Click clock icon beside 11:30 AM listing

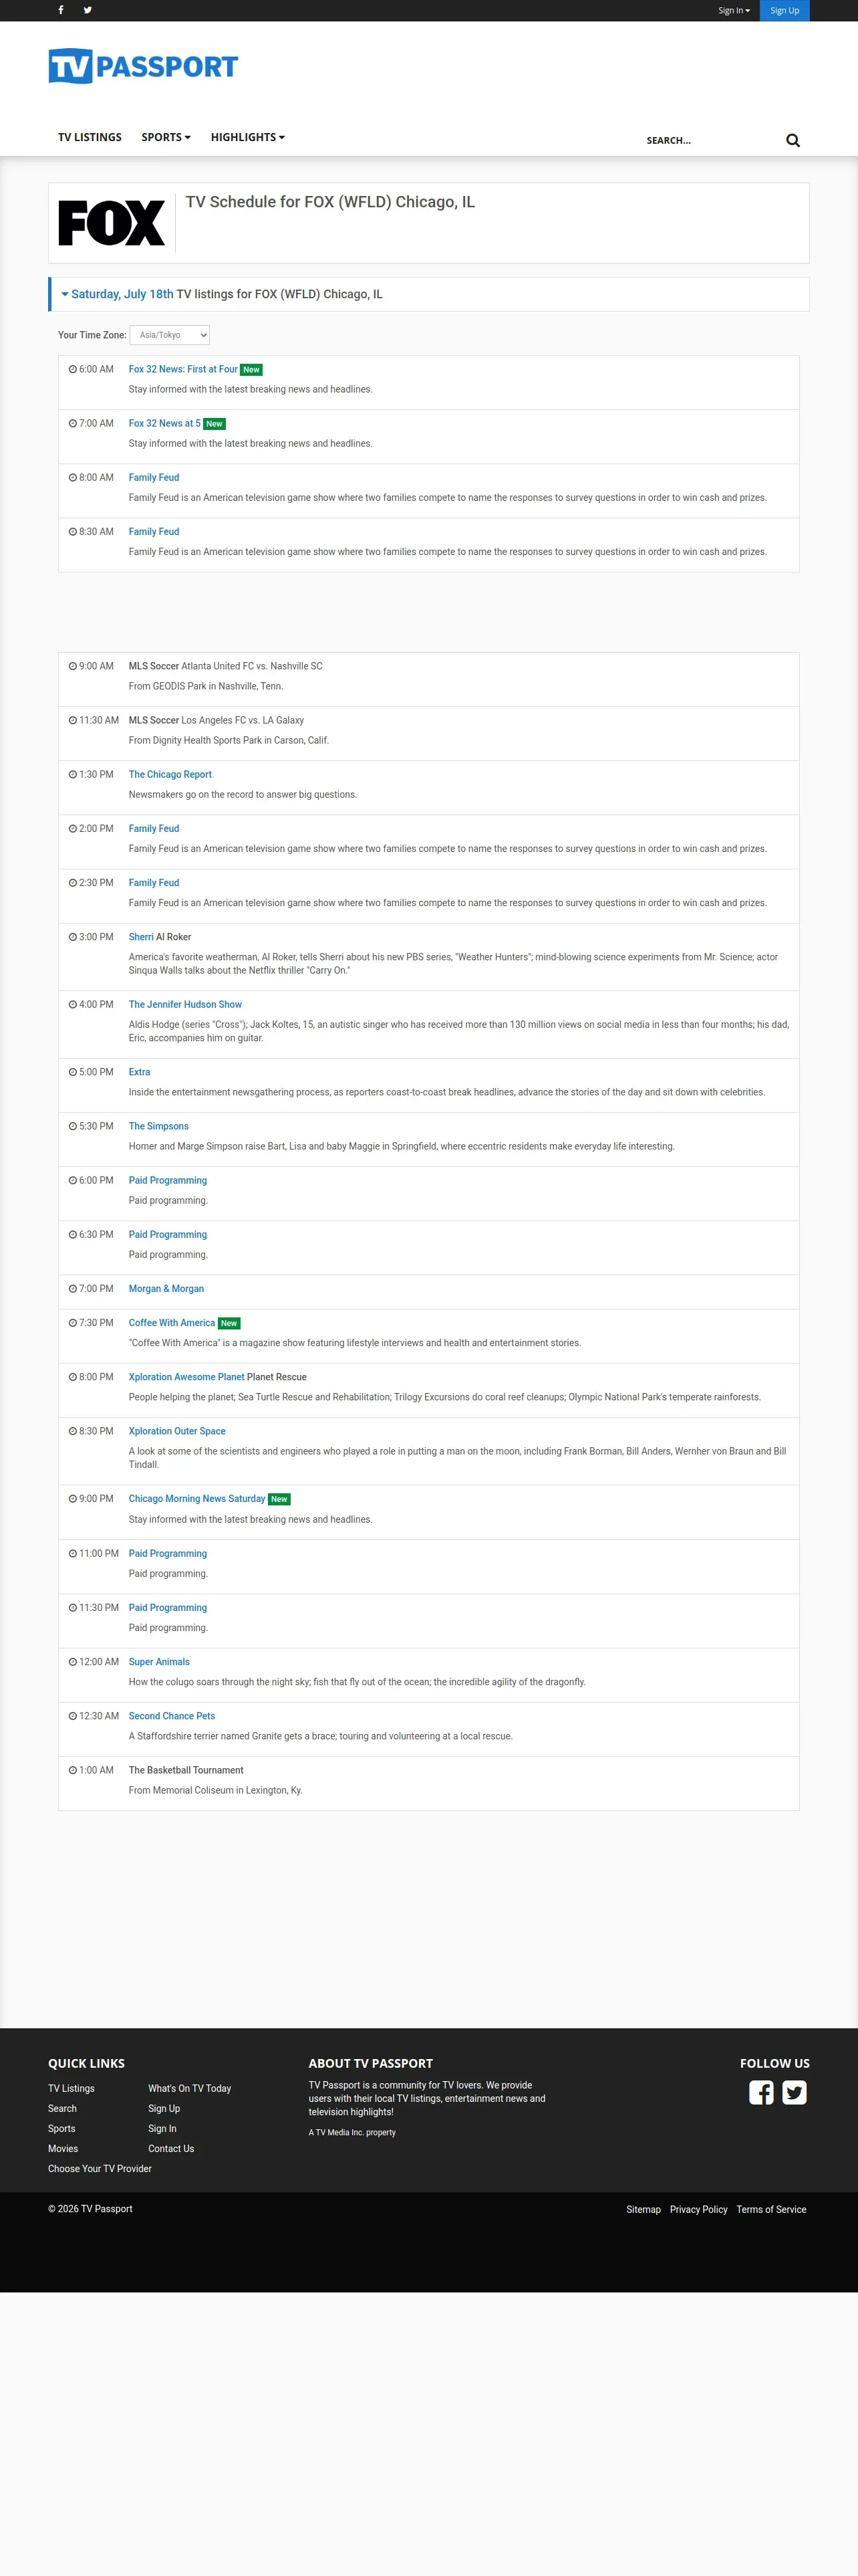click(x=73, y=720)
